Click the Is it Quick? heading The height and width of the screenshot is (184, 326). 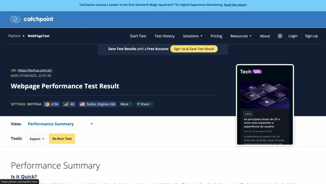24,177
